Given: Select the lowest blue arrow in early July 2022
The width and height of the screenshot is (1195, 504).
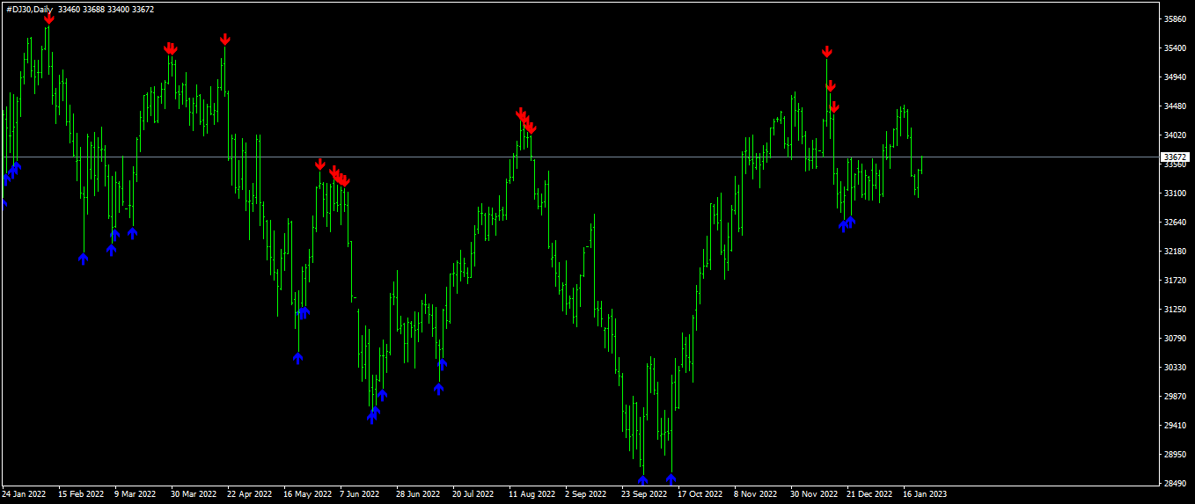Looking at the screenshot, I should [x=438, y=389].
